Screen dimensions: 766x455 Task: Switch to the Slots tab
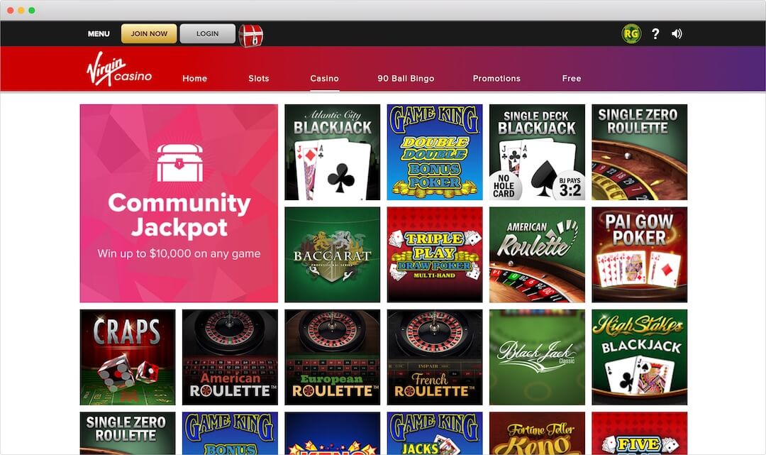pyautogui.click(x=258, y=78)
